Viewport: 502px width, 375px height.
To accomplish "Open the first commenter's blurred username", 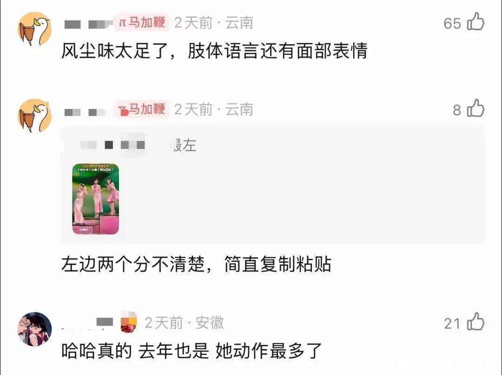I will tap(88, 24).
